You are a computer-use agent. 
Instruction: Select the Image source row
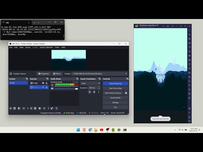[x=39, y=83]
